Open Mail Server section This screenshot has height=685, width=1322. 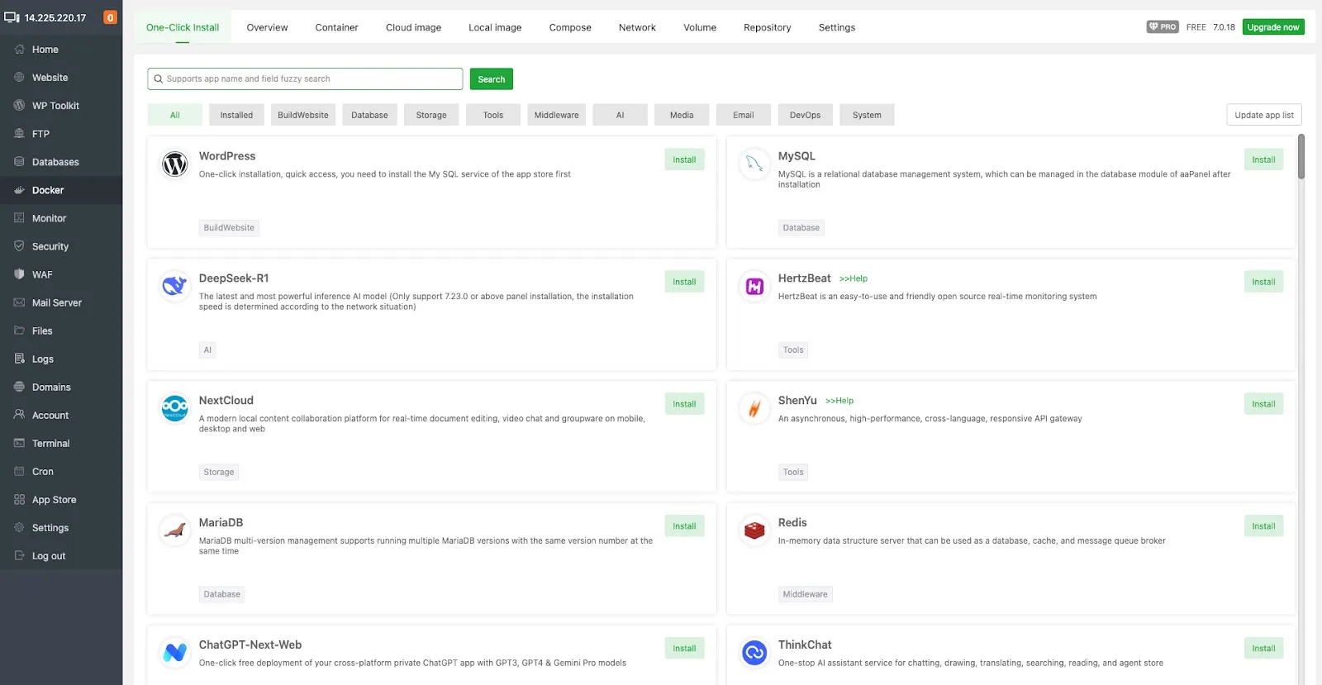pyautogui.click(x=61, y=302)
